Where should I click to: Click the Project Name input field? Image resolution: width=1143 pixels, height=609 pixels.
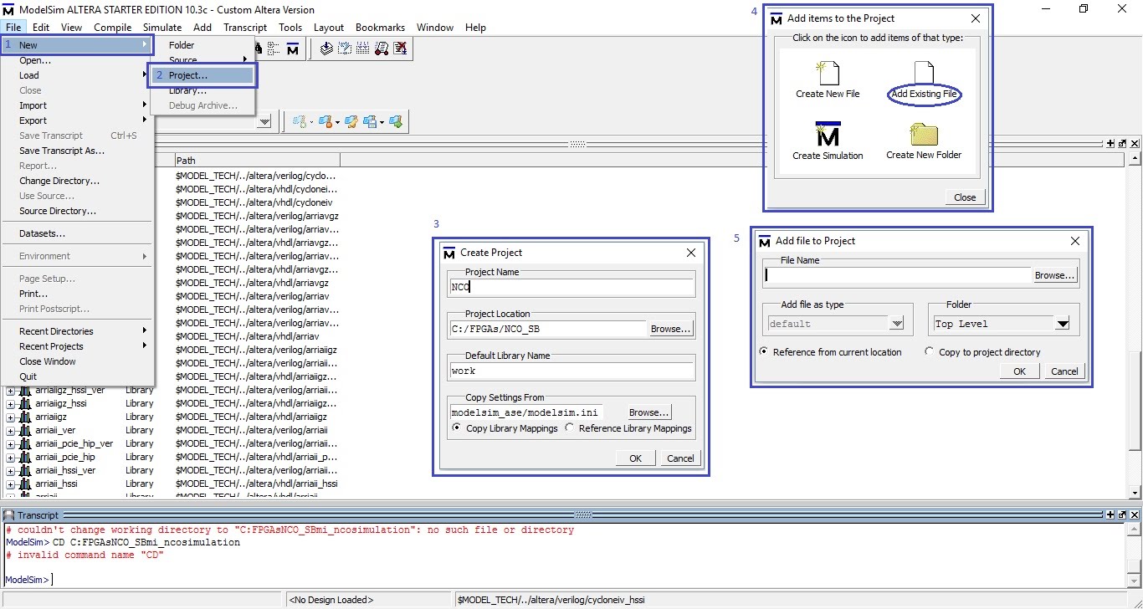[572, 287]
